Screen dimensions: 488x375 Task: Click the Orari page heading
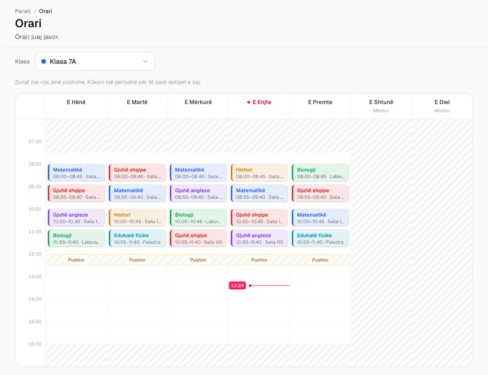tap(28, 23)
